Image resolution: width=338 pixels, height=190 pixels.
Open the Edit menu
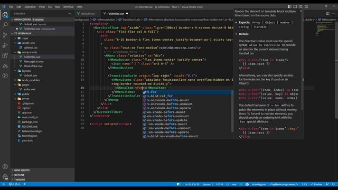(x=19, y=7)
